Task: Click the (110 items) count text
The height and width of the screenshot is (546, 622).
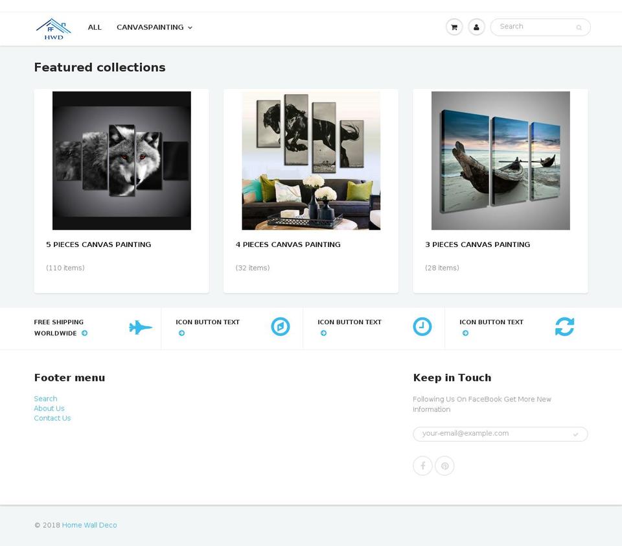Action: (x=65, y=268)
